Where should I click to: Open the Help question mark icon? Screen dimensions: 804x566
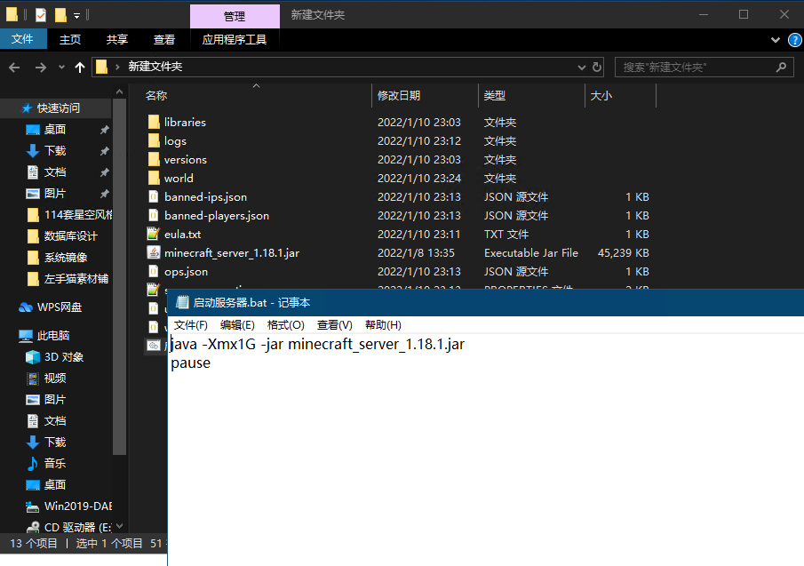794,39
